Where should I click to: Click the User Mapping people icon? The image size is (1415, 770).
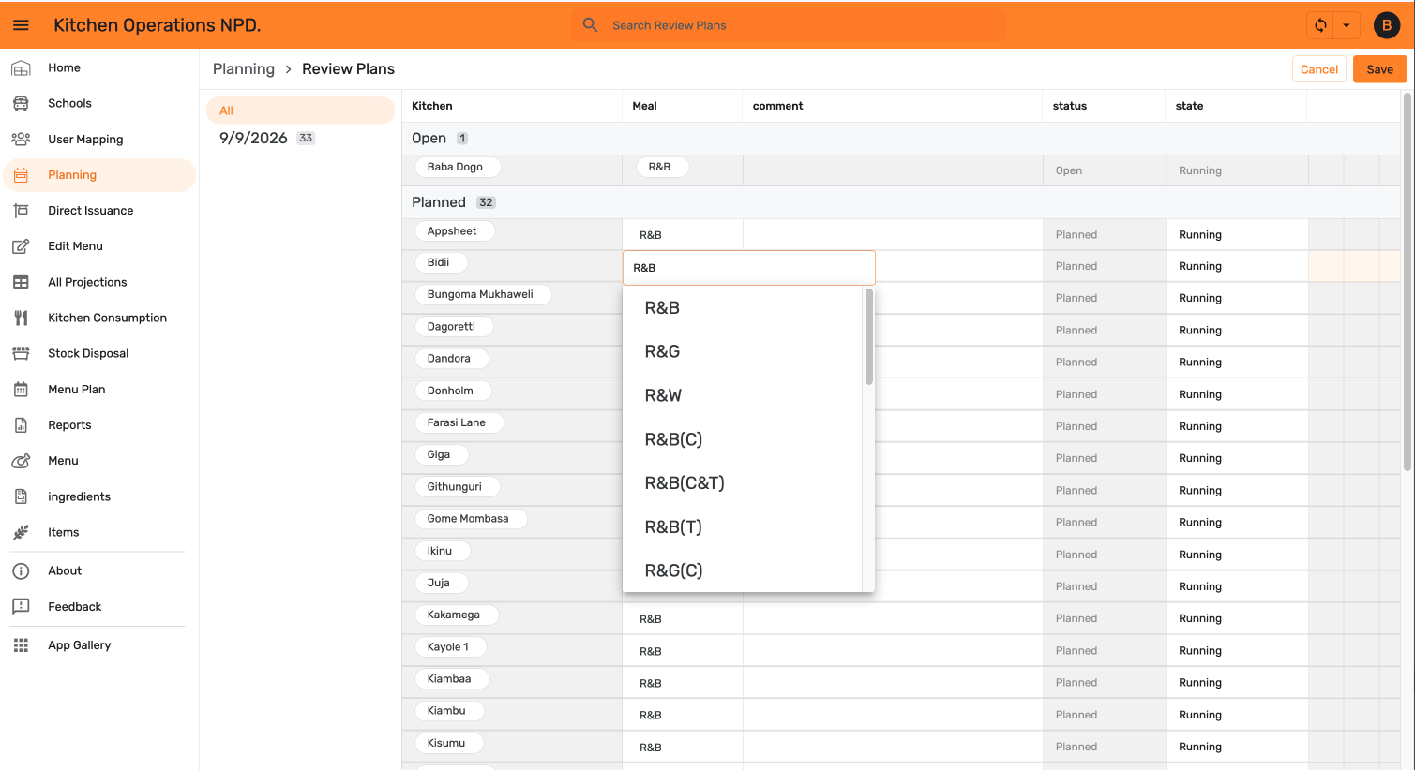[x=21, y=140]
